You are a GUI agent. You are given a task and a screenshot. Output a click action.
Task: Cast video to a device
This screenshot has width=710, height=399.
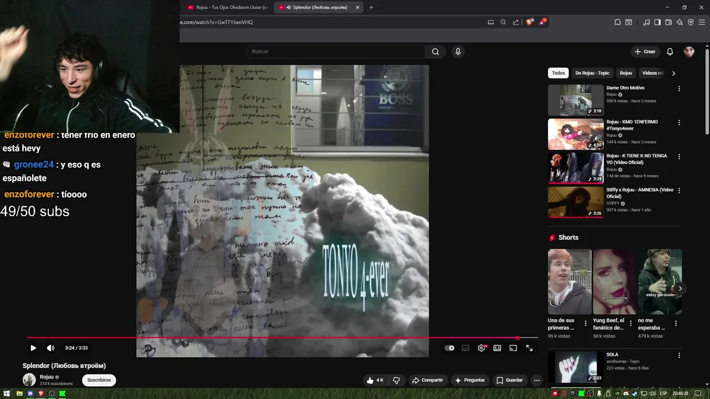click(513, 348)
